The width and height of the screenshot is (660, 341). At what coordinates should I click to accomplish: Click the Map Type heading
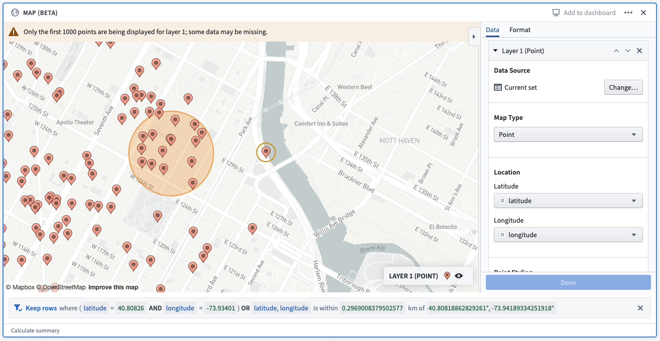[x=508, y=118]
